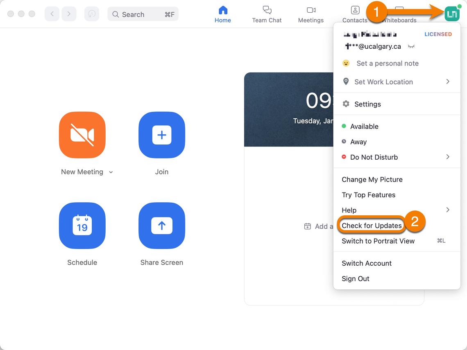Start a New Meeting with the orange camera icon

tap(82, 135)
